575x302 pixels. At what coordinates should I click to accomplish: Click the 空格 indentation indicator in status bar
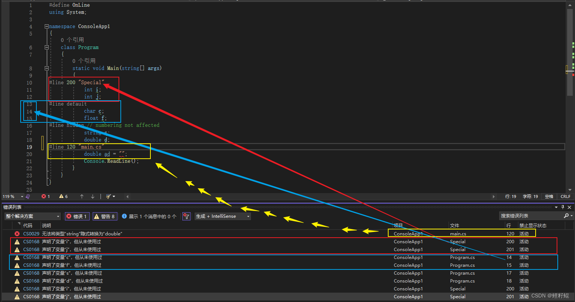549,196
